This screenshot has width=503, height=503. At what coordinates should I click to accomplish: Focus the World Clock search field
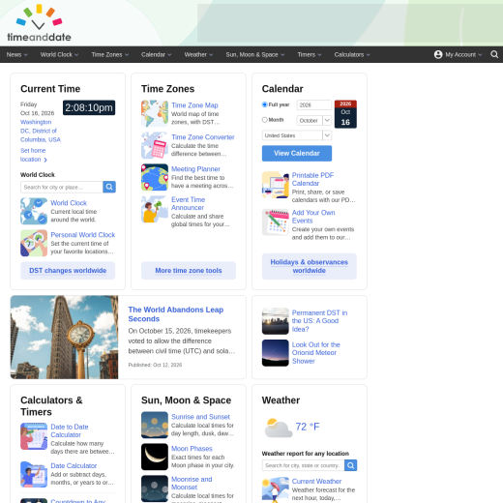pyautogui.click(x=62, y=187)
